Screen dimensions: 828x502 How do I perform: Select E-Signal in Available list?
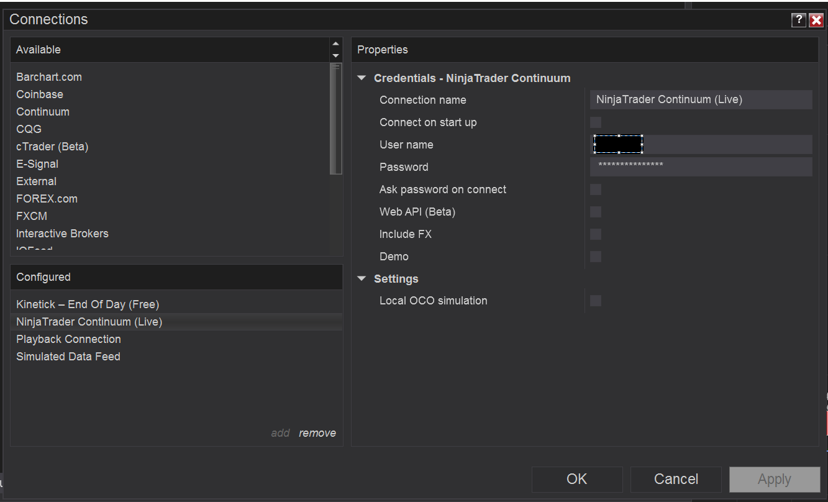(x=37, y=164)
